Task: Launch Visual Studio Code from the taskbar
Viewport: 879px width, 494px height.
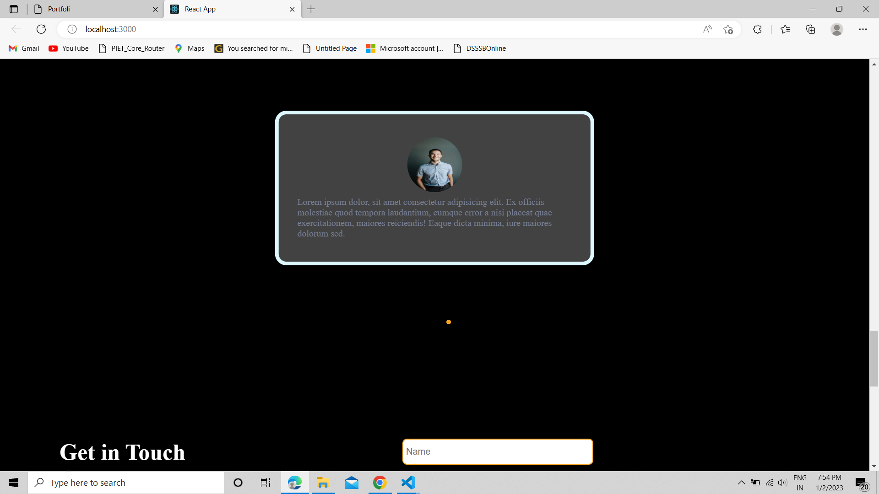Action: (407, 482)
